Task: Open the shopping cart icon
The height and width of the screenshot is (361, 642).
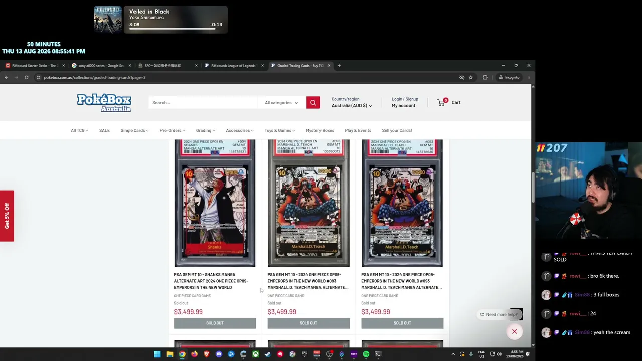Action: pyautogui.click(x=442, y=102)
